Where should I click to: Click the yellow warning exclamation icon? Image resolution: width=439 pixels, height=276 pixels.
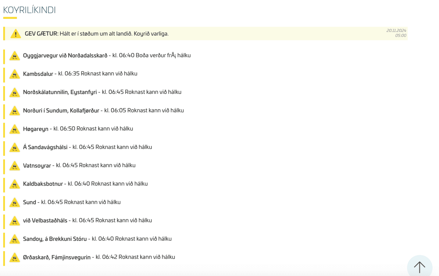(x=16, y=34)
